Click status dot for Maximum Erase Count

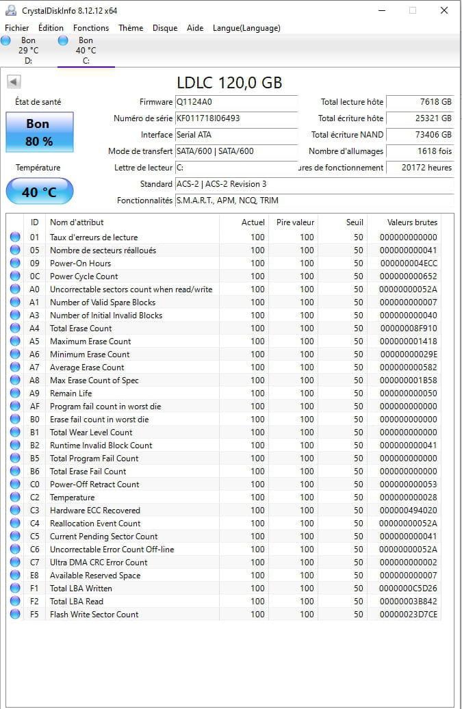click(15, 341)
